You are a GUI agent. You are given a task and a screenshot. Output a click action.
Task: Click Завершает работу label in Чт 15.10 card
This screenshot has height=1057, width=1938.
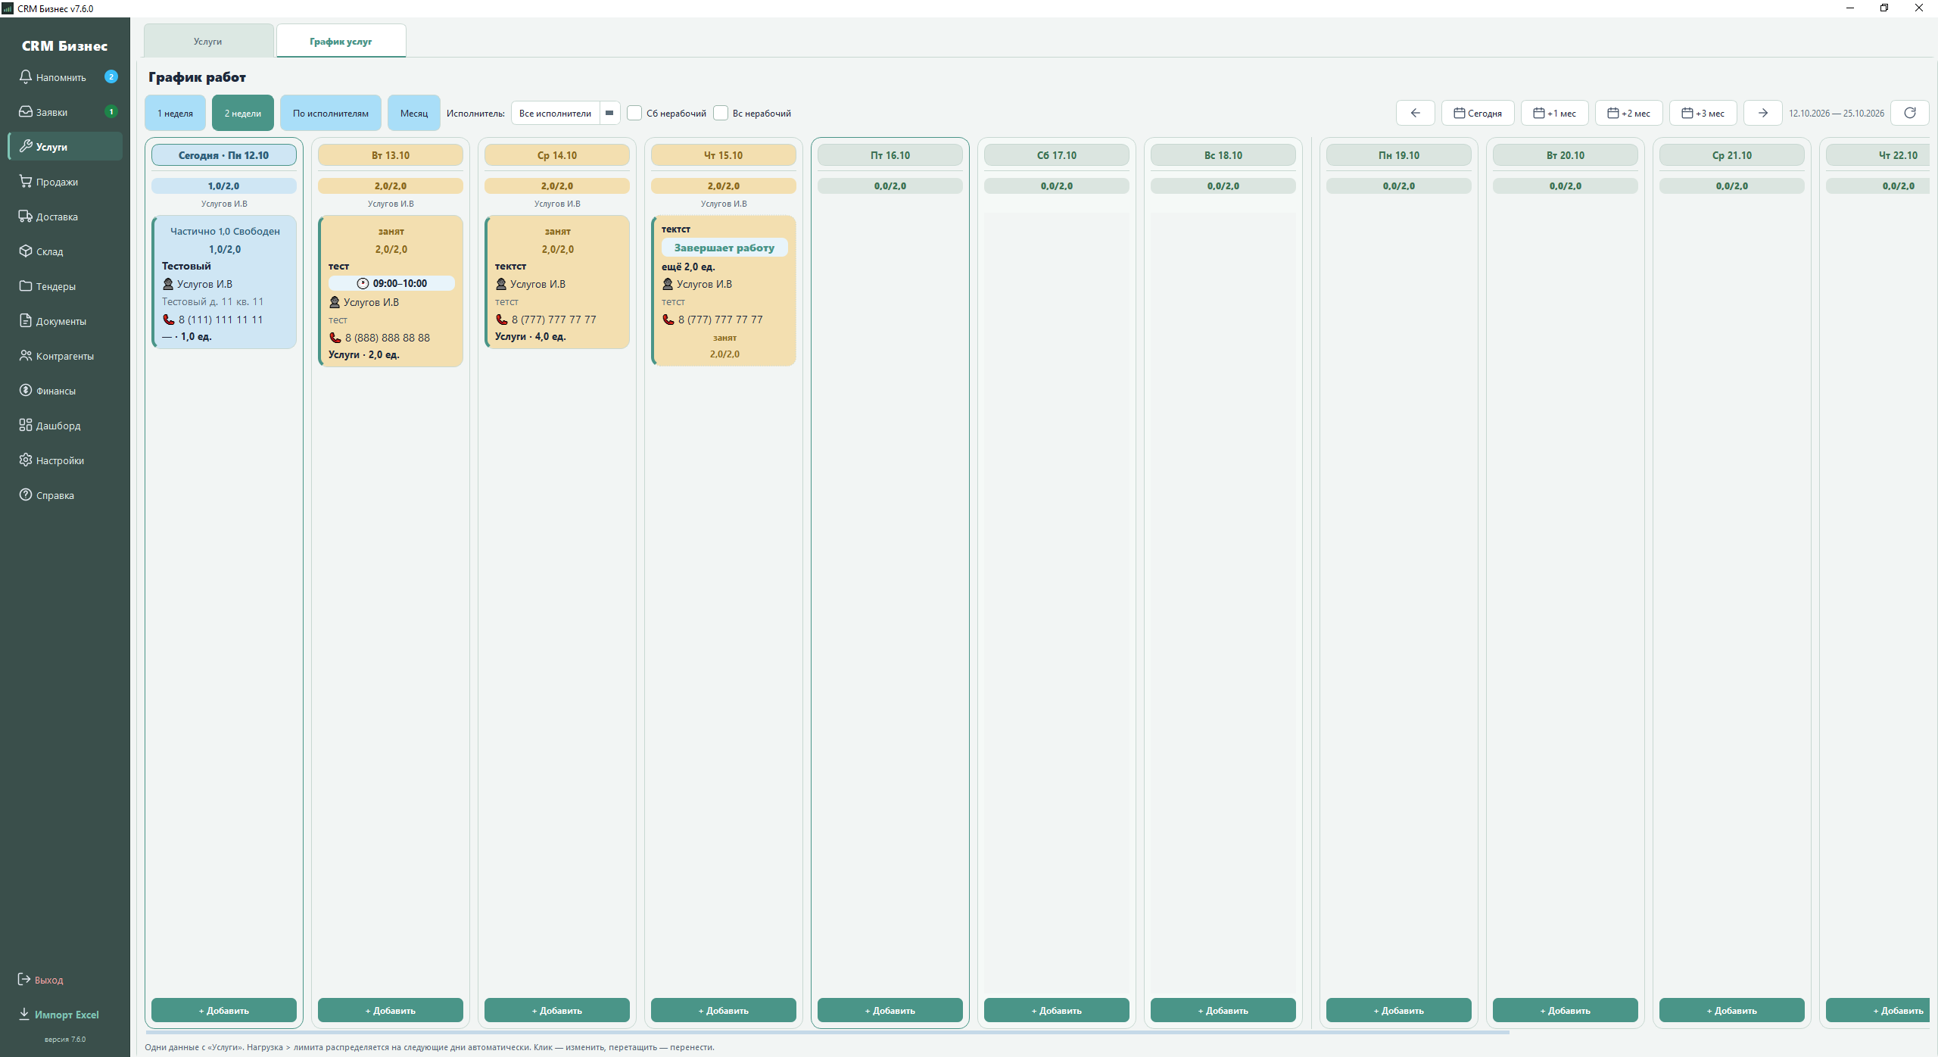724,248
